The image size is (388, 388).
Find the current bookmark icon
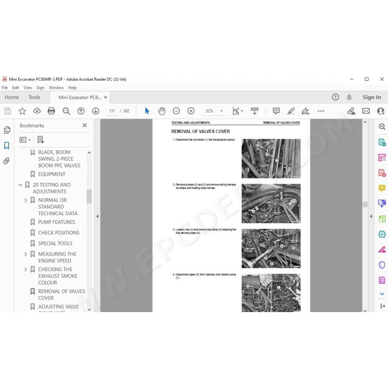coord(40,140)
